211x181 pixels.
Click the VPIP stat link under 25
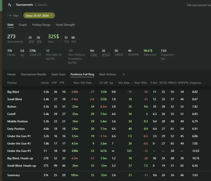pos(31,41)
